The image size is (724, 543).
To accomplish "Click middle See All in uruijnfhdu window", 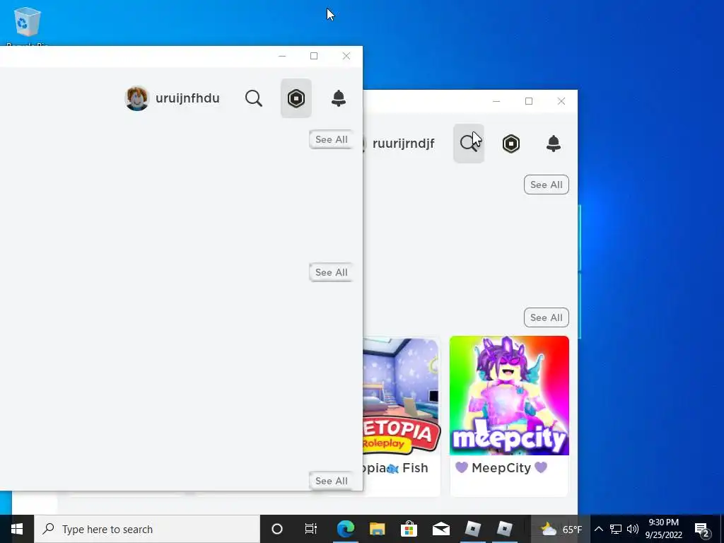I will click(331, 272).
